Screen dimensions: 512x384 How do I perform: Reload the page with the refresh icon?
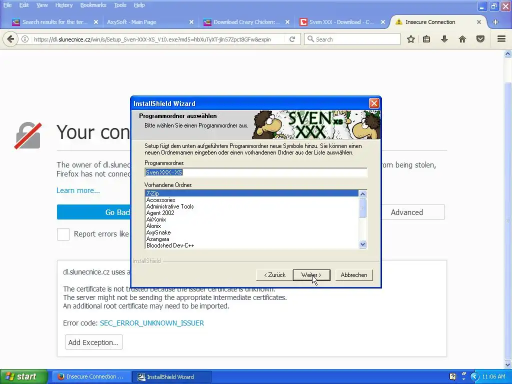(x=292, y=39)
